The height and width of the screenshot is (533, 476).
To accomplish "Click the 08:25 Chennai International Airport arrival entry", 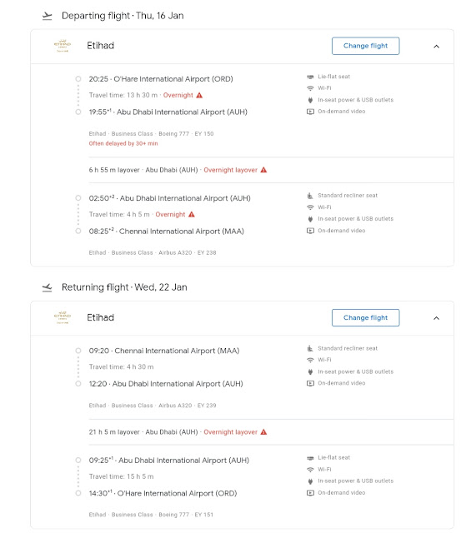I will coord(167,232).
